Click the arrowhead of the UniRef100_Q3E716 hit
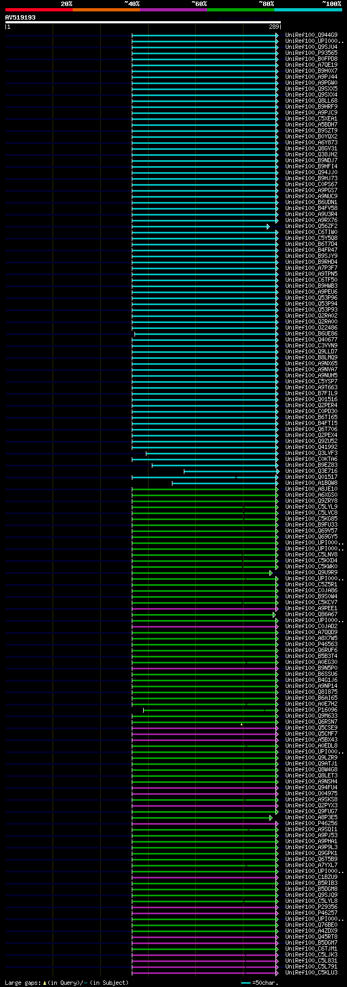The image size is (347, 987). click(x=278, y=471)
